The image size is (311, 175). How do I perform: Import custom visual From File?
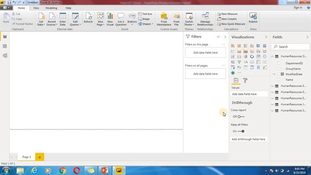[176, 19]
